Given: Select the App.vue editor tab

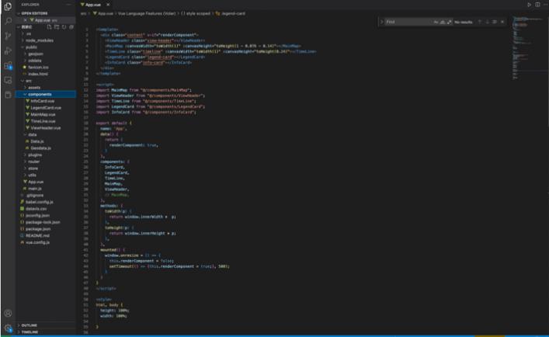Looking at the screenshot, I should (94, 5).
